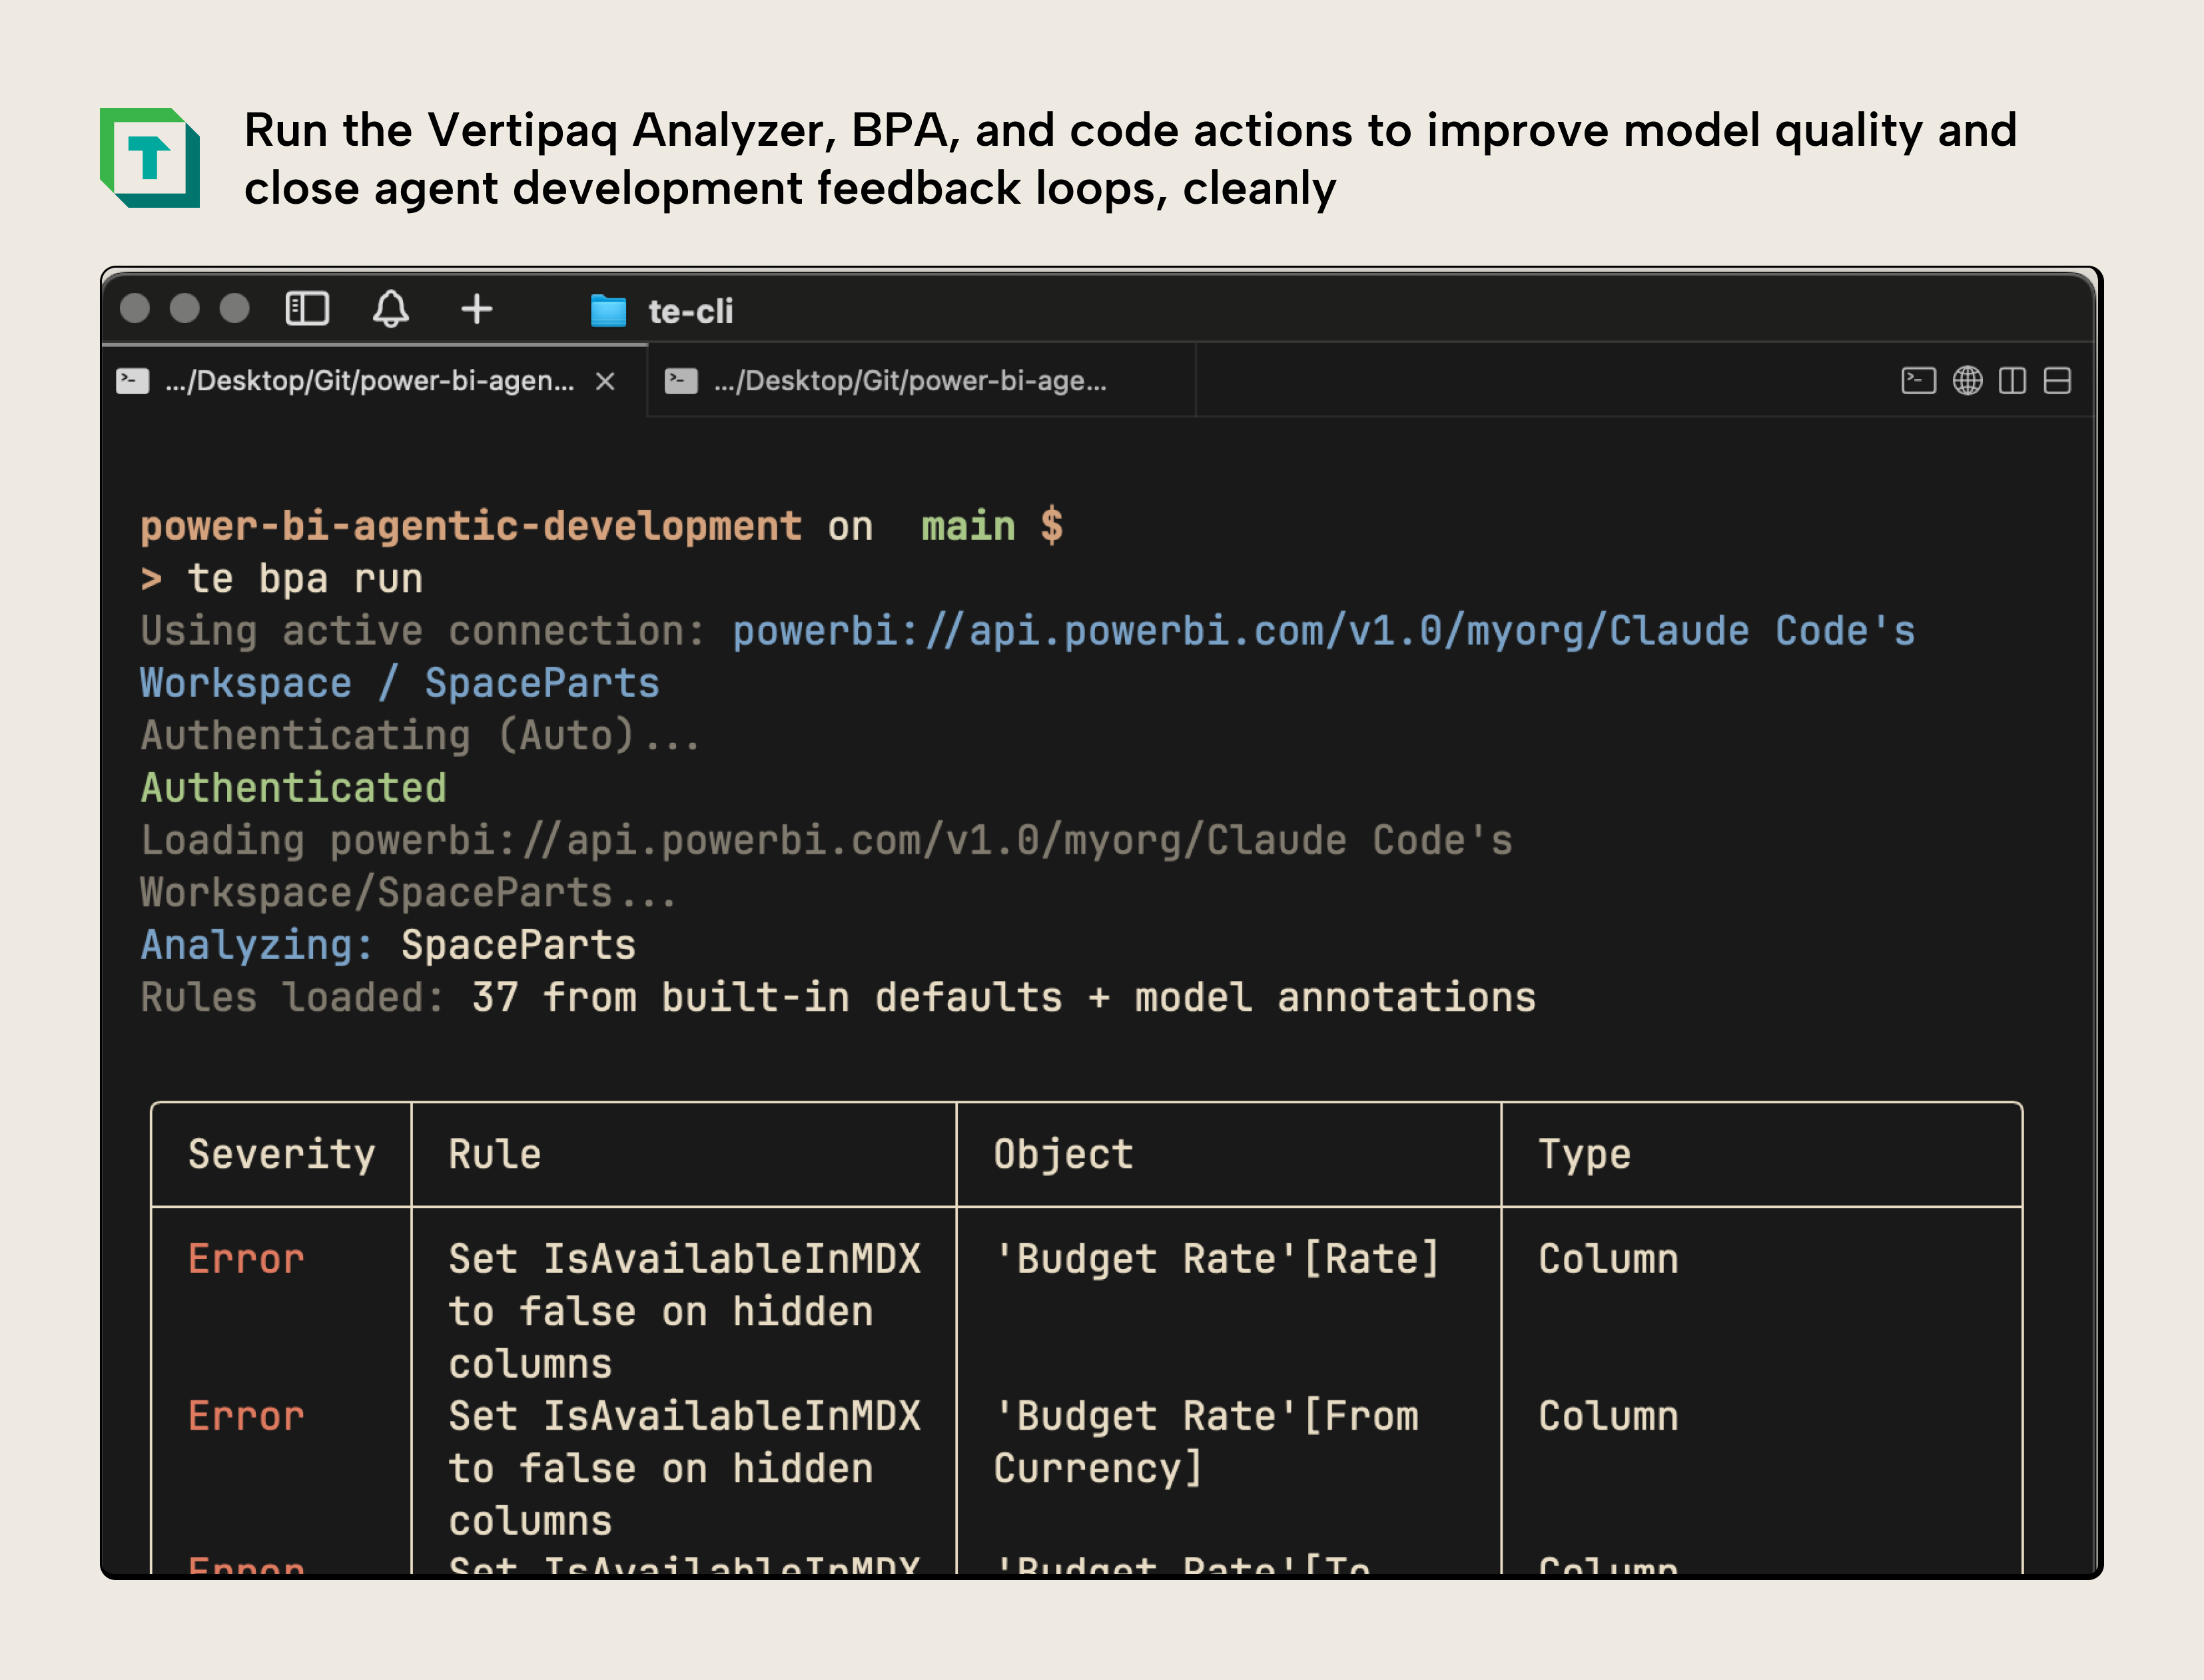Toggle the sidebar icon in the title bar
Screen dimensions: 2204x1680
coord(308,309)
